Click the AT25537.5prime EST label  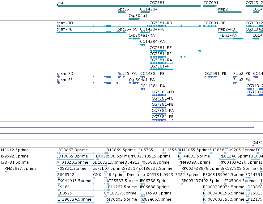tap(122, 181)
